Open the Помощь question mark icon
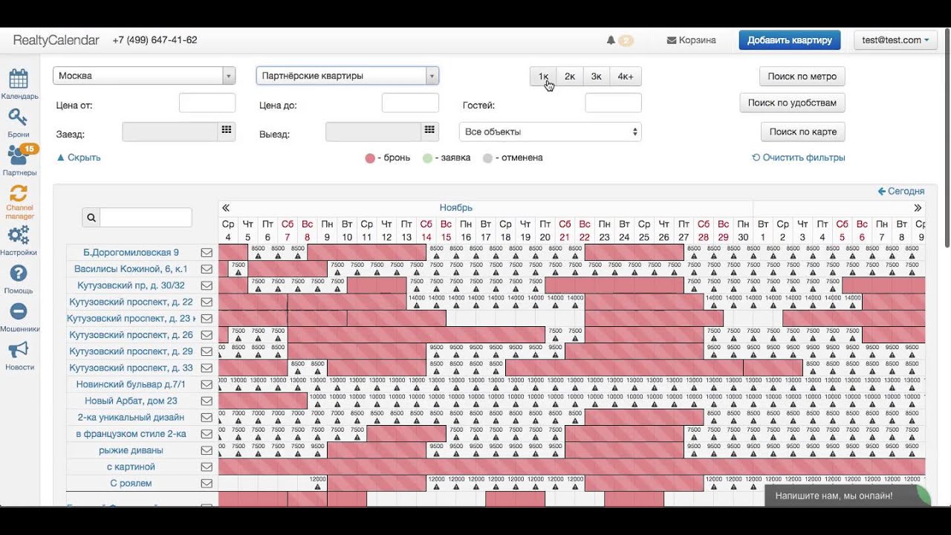Image resolution: width=951 pixels, height=535 pixels. pos(19,273)
